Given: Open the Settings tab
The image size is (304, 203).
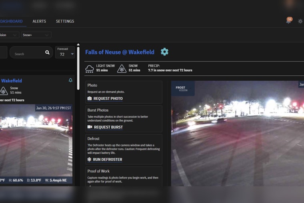Looking at the screenshot, I should [65, 21].
